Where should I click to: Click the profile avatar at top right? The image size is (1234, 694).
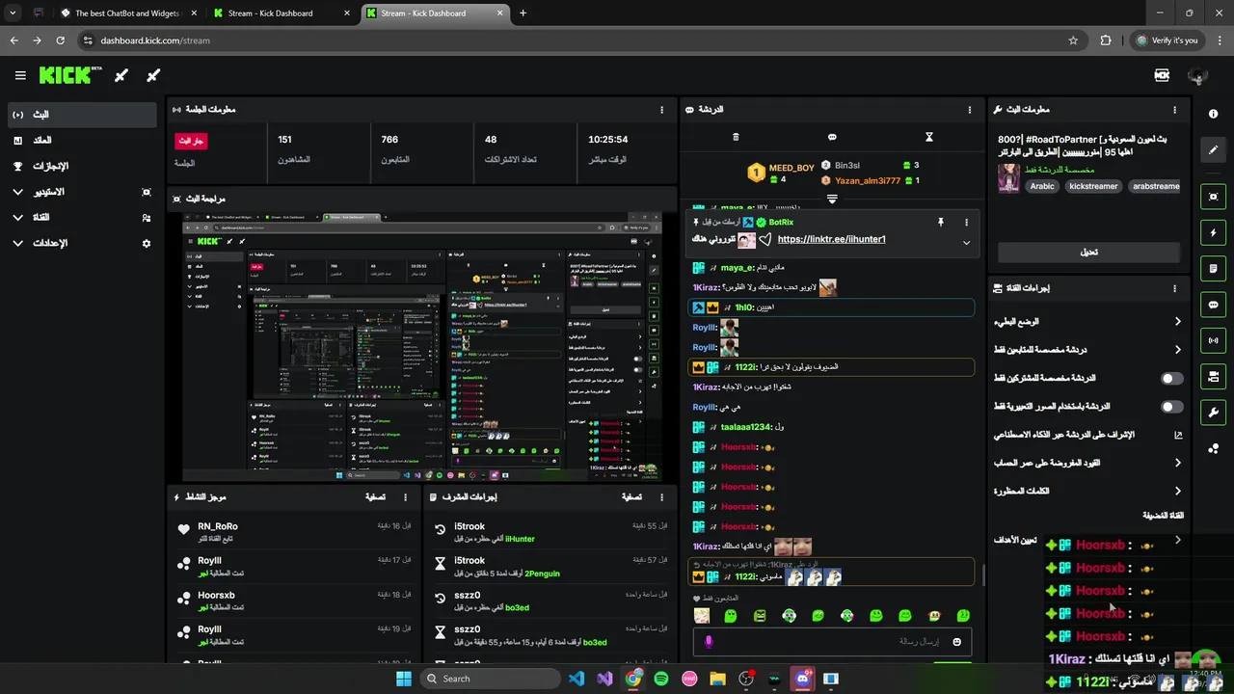tap(1198, 75)
